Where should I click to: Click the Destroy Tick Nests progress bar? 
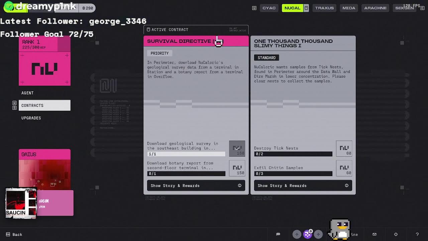(293, 154)
